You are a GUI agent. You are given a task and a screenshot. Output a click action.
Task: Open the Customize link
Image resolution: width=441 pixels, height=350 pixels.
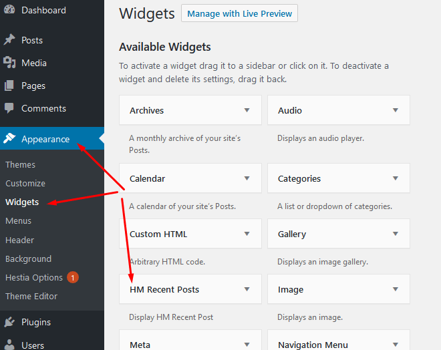[25, 183]
